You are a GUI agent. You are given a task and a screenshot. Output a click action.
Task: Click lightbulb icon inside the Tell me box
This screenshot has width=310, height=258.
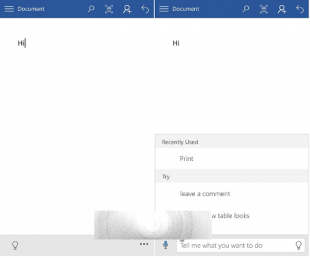(x=298, y=245)
